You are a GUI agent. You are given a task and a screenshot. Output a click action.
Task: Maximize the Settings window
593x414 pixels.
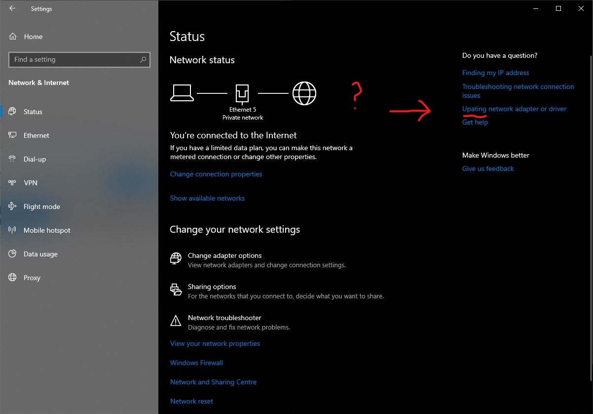coord(558,8)
